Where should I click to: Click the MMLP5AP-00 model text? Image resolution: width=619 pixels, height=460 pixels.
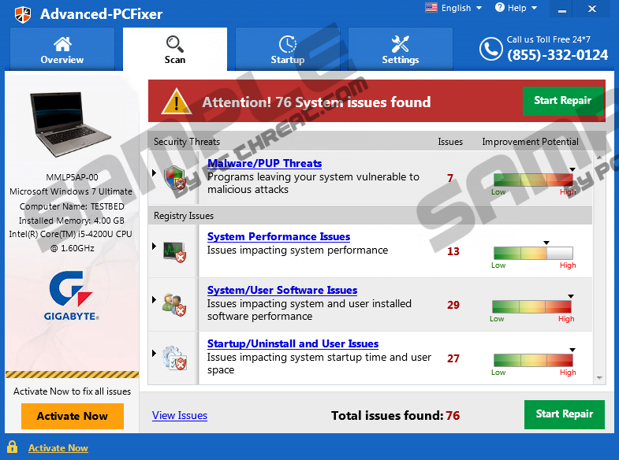(x=72, y=177)
